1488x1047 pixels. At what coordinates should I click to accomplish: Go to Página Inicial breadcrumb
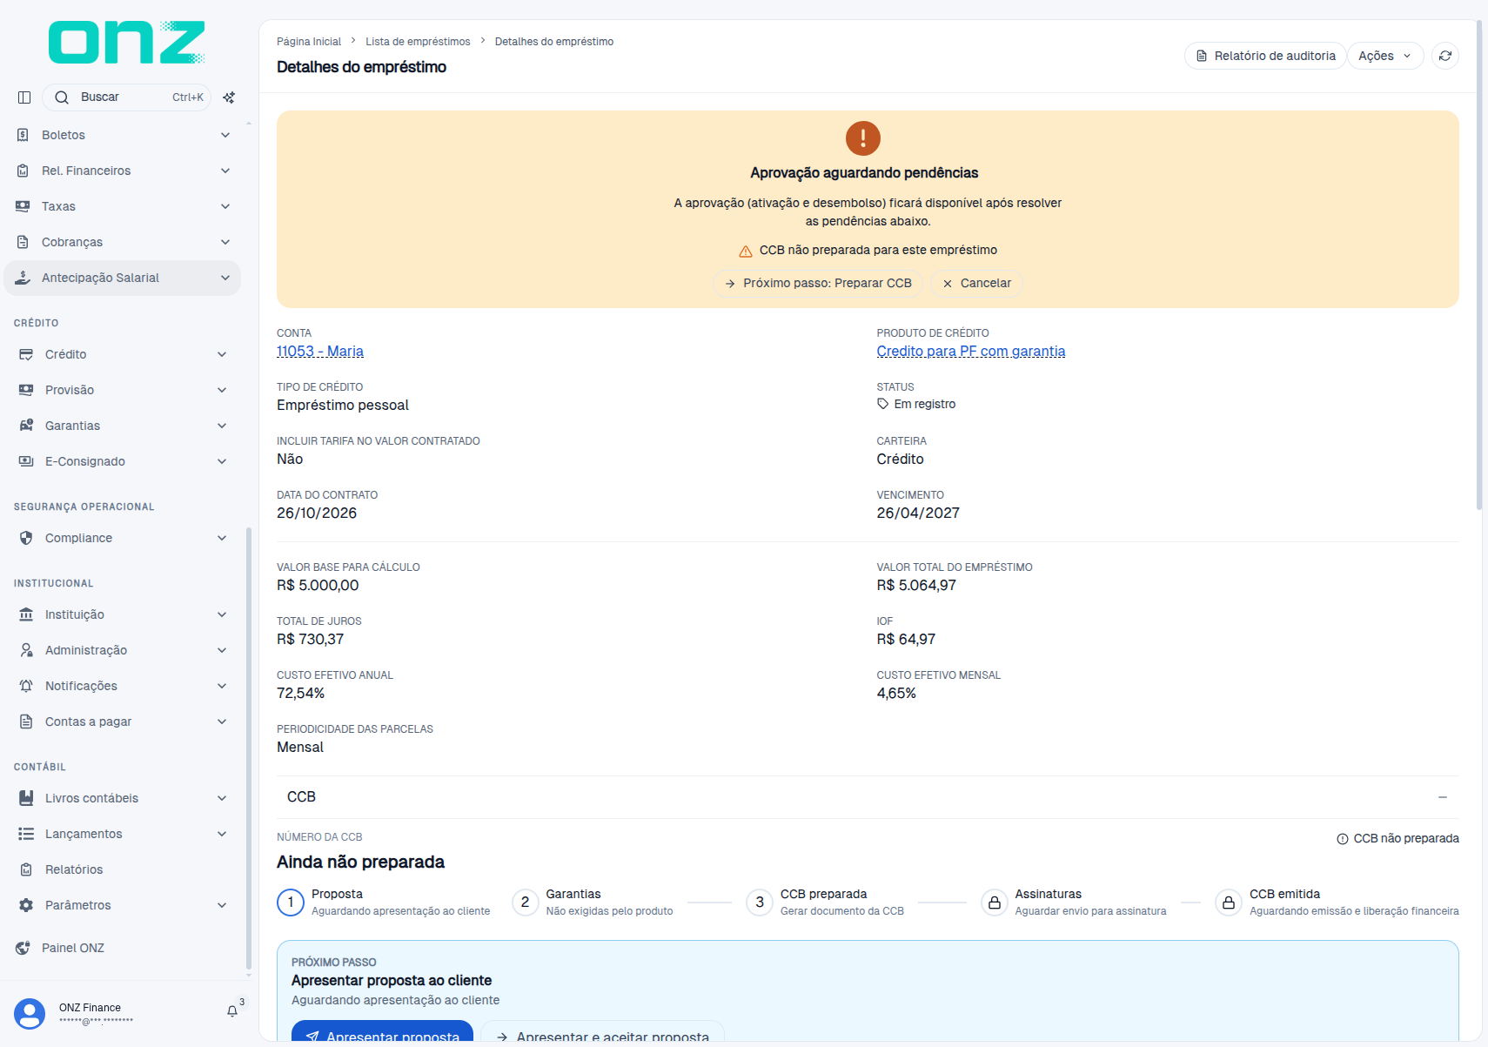click(x=309, y=42)
